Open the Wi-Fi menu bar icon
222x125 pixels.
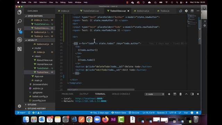pyautogui.click(x=166, y=2)
